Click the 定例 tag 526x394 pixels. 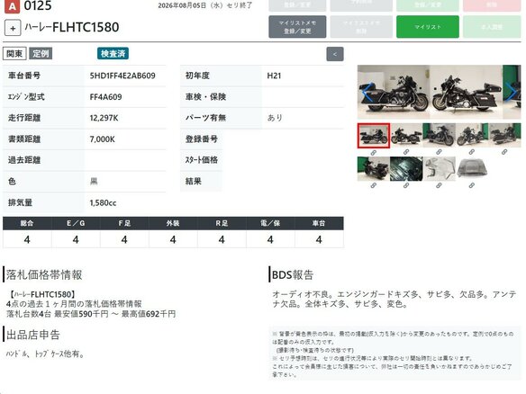(x=41, y=54)
